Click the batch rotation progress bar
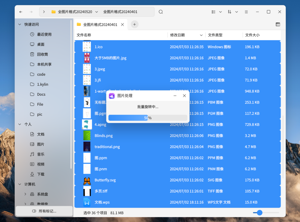 (x=148, y=118)
